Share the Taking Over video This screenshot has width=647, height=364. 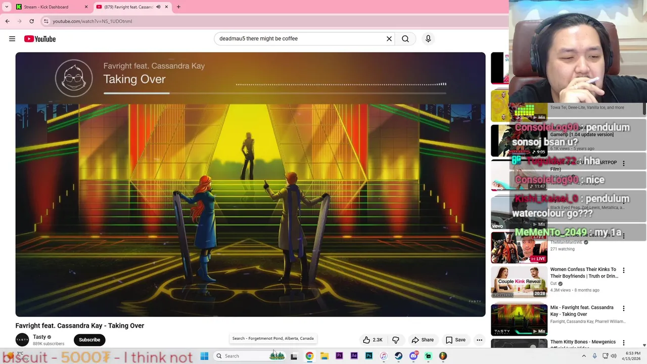[423, 340]
